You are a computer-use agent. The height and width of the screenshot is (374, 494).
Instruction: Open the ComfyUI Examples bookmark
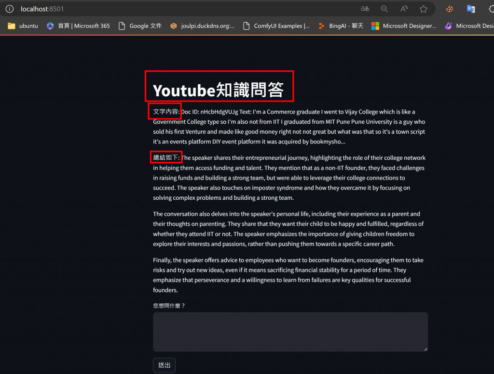(276, 26)
